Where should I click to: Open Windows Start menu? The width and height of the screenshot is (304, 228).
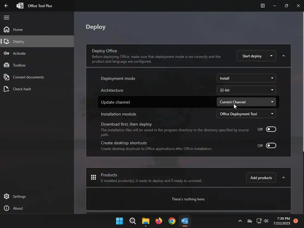point(119,221)
